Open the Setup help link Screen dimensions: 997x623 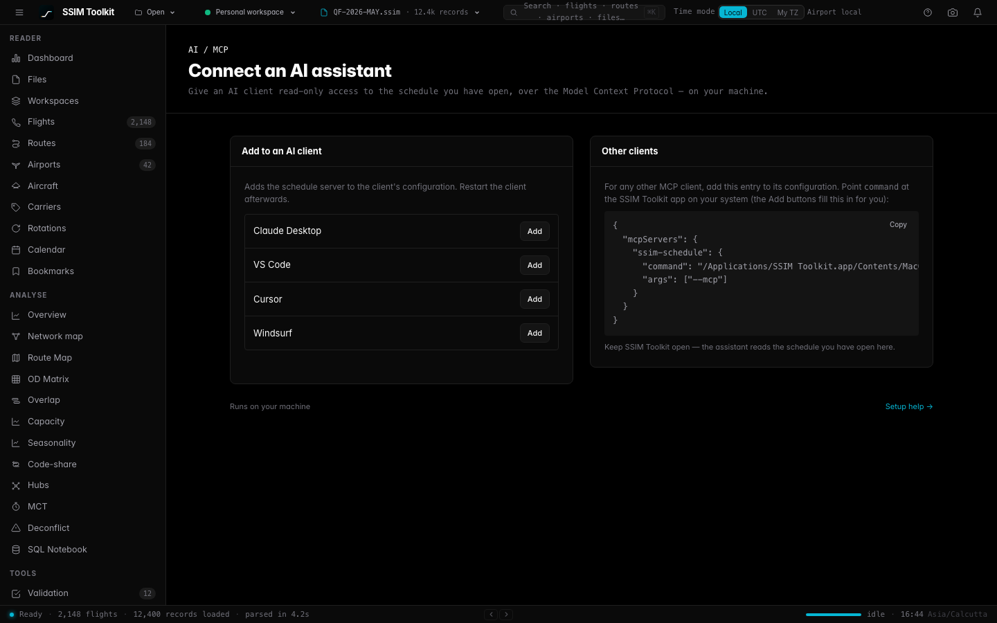click(909, 406)
